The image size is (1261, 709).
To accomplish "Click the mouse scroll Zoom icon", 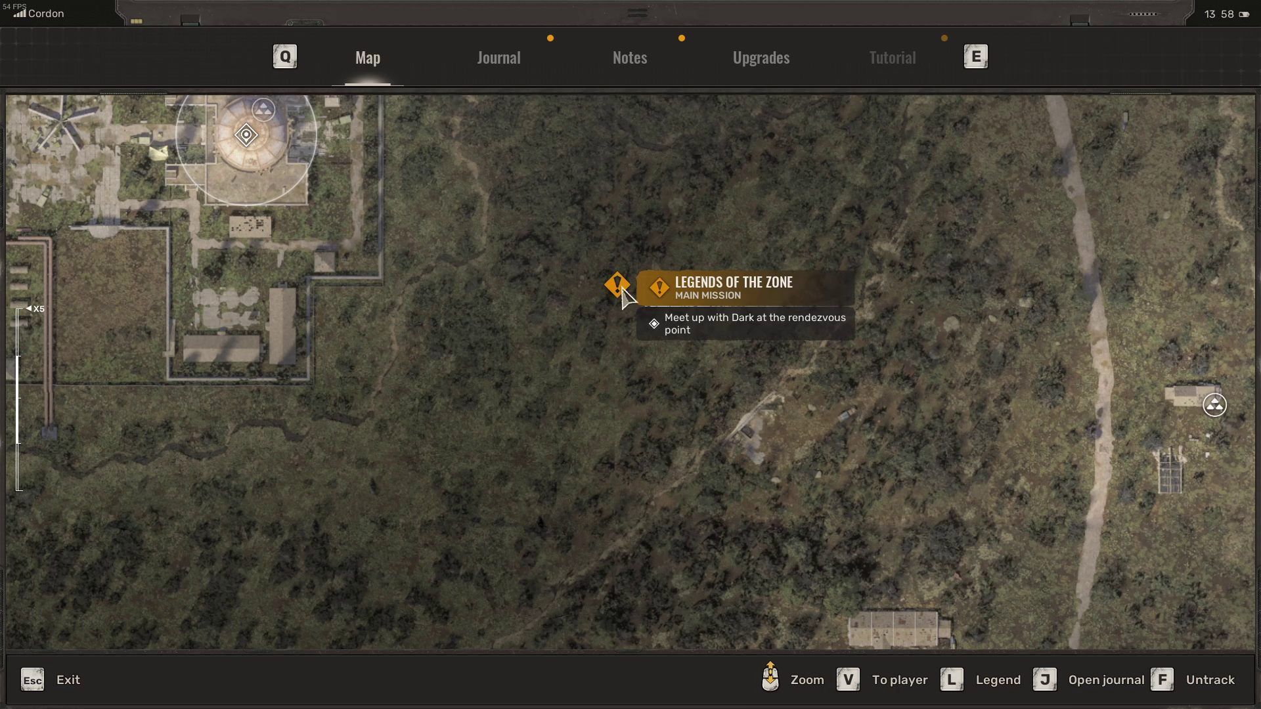I will (x=770, y=678).
